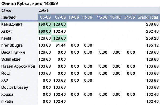Click Doctor Livesey's grand total 103.68
Image resolution: width=160 pixels, height=105 pixels.
click(152, 87)
